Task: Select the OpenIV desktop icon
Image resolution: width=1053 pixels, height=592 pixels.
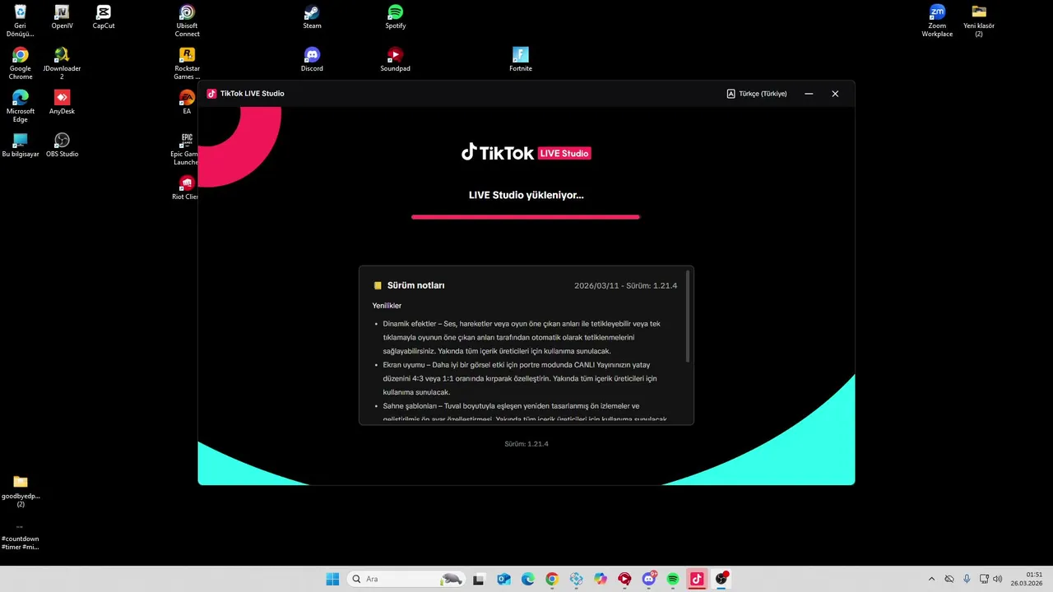Action: click(62, 17)
